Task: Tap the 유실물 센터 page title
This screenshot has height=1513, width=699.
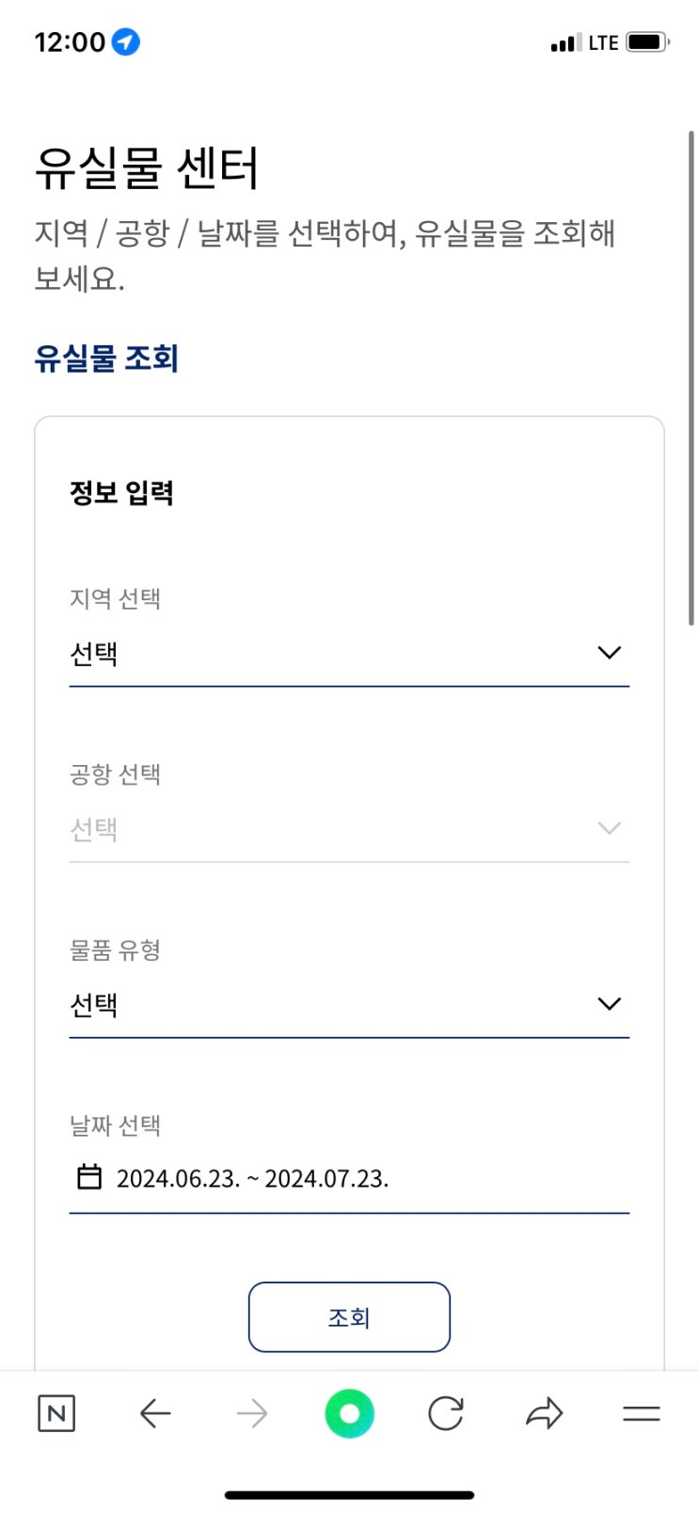Action: pyautogui.click(x=147, y=168)
